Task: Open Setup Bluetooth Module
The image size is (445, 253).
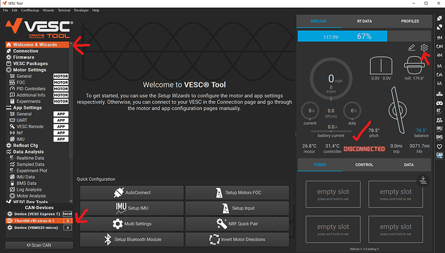Action: click(x=132, y=239)
